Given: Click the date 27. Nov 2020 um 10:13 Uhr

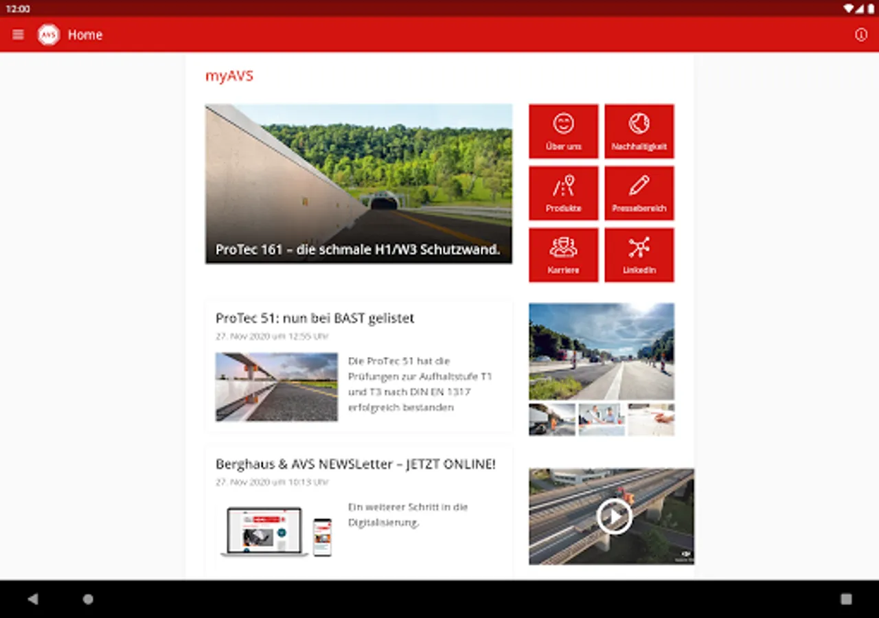Looking at the screenshot, I should [272, 482].
